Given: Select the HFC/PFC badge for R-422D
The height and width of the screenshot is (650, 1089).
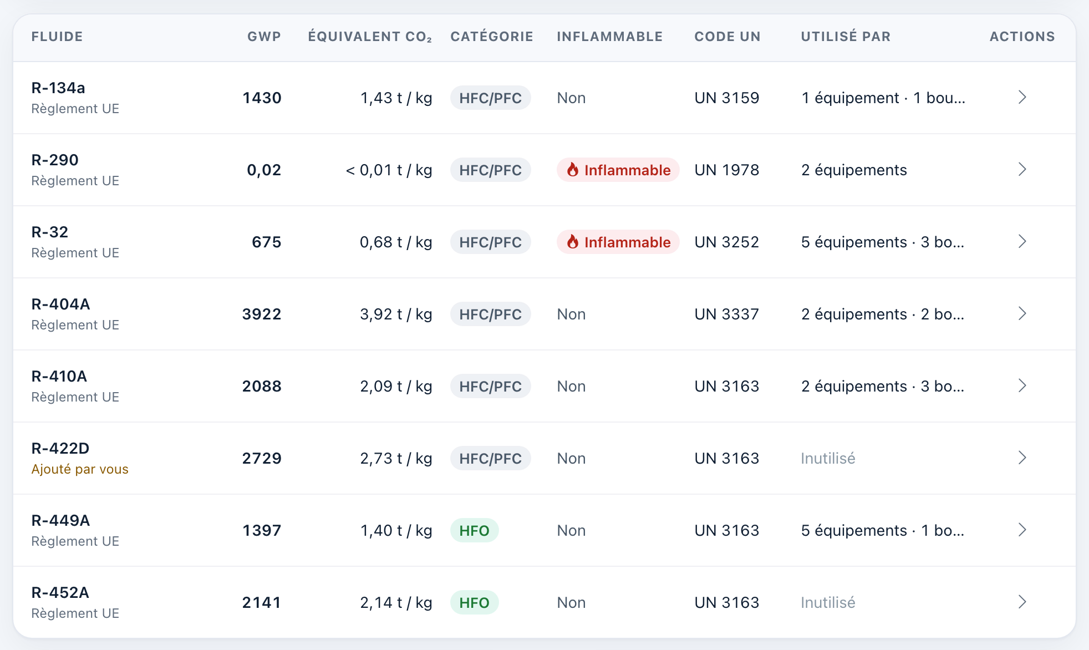Looking at the screenshot, I should [x=491, y=458].
